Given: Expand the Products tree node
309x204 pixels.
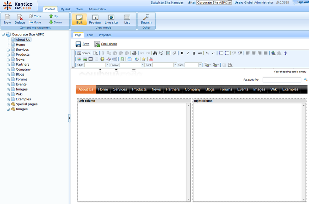Looking at the screenshot, I should [x=8, y=55].
